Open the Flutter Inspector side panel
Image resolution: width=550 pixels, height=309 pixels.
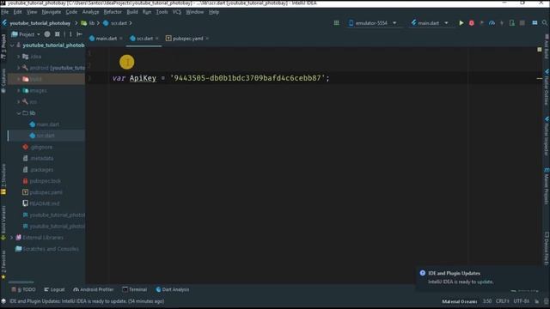pos(547,136)
